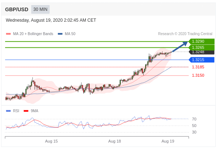This screenshot has height=148, width=216.
Task: Toggle the MA 20 + Bollinger Bands legend label
Action: pyautogui.click(x=33, y=34)
